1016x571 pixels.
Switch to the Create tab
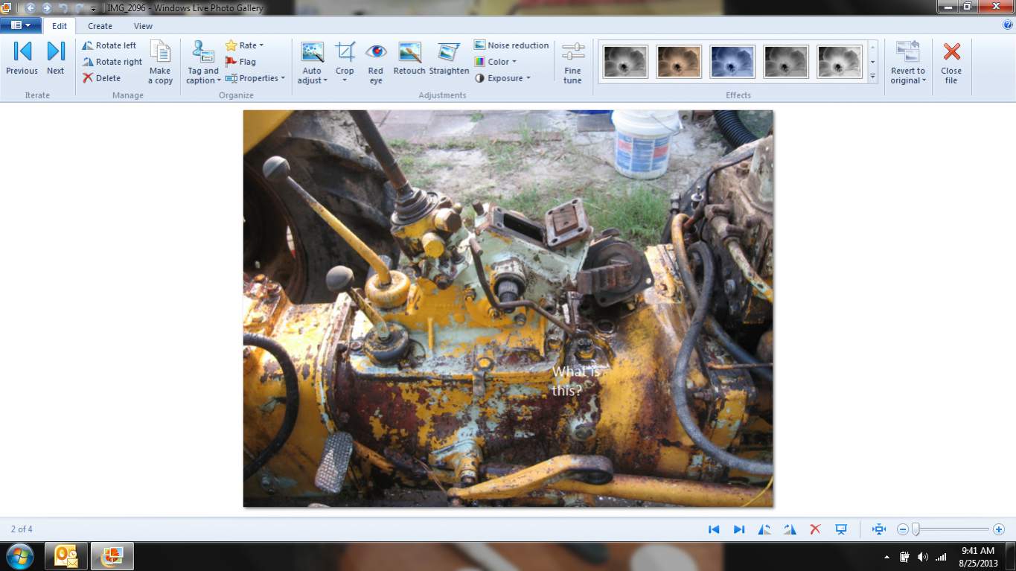100,26
